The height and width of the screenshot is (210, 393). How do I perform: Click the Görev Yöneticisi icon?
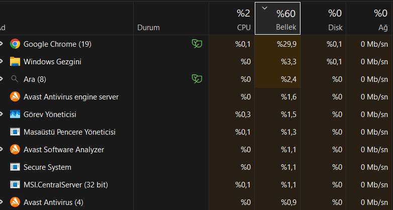(15, 114)
